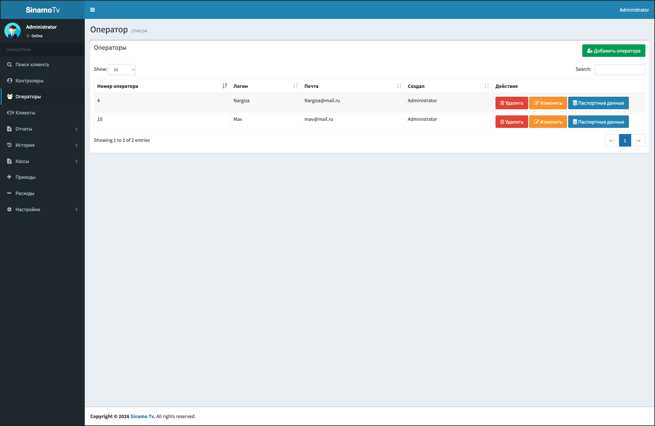Viewport: 655px width, 426px height.
Task: Sort table using Почта column sort icon
Action: pyautogui.click(x=399, y=86)
